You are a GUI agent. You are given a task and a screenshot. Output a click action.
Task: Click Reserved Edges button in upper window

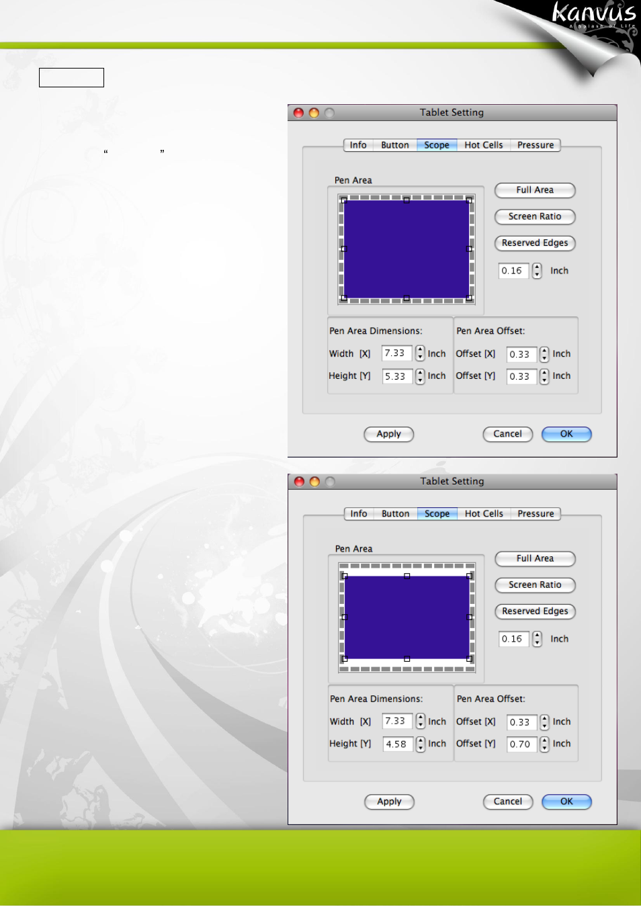pyautogui.click(x=535, y=243)
